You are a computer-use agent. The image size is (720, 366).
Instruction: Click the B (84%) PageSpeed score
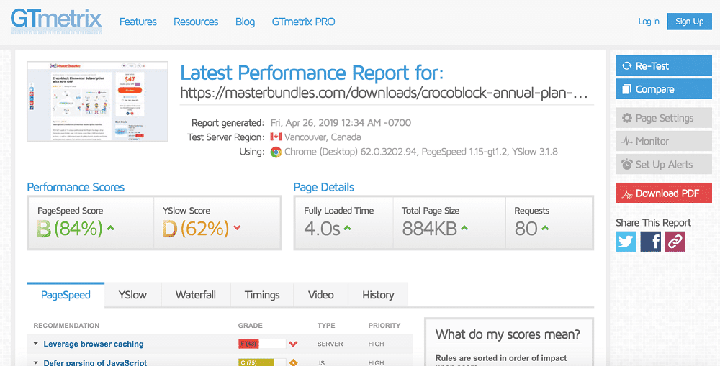click(x=70, y=229)
